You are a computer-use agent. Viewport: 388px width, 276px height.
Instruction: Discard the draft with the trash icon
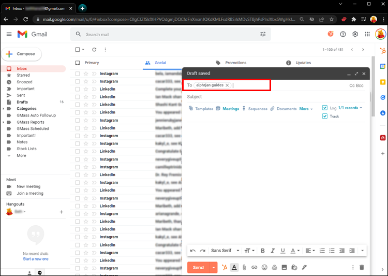pyautogui.click(x=362, y=267)
